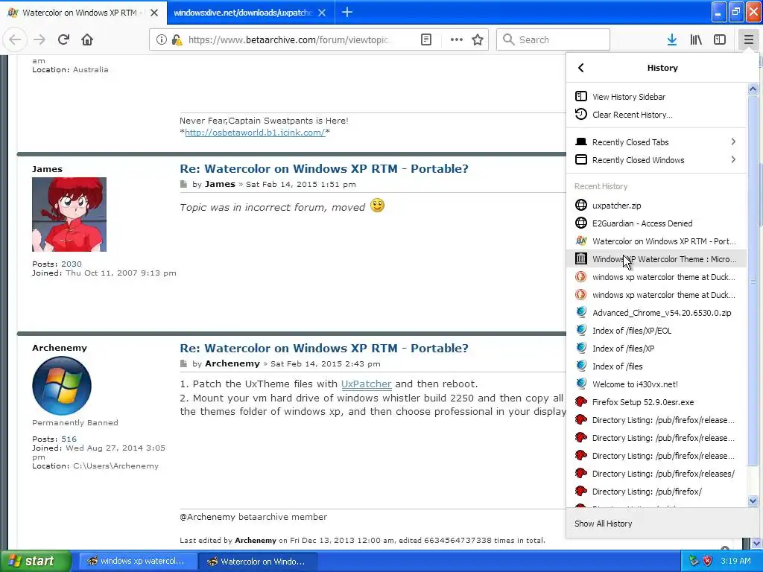Toggle the sidebars toolbar icon

[x=720, y=39]
